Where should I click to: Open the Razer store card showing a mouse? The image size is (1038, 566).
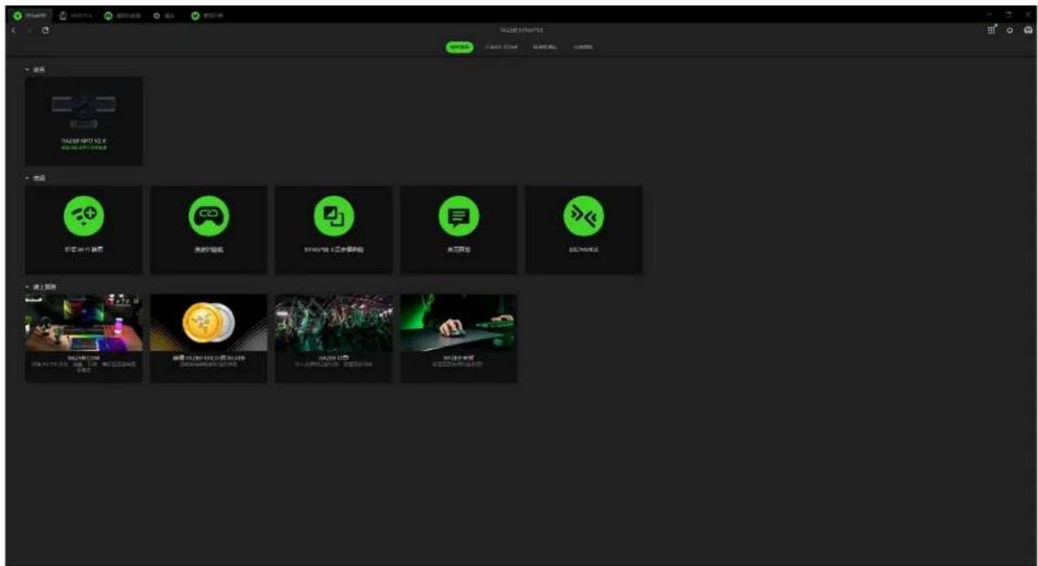point(460,338)
